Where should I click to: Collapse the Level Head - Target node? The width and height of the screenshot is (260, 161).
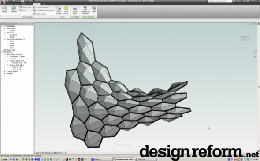coord(7,56)
